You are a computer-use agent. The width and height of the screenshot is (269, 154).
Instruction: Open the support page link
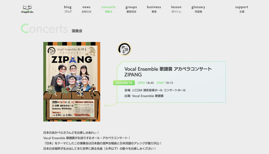[x=242, y=9]
